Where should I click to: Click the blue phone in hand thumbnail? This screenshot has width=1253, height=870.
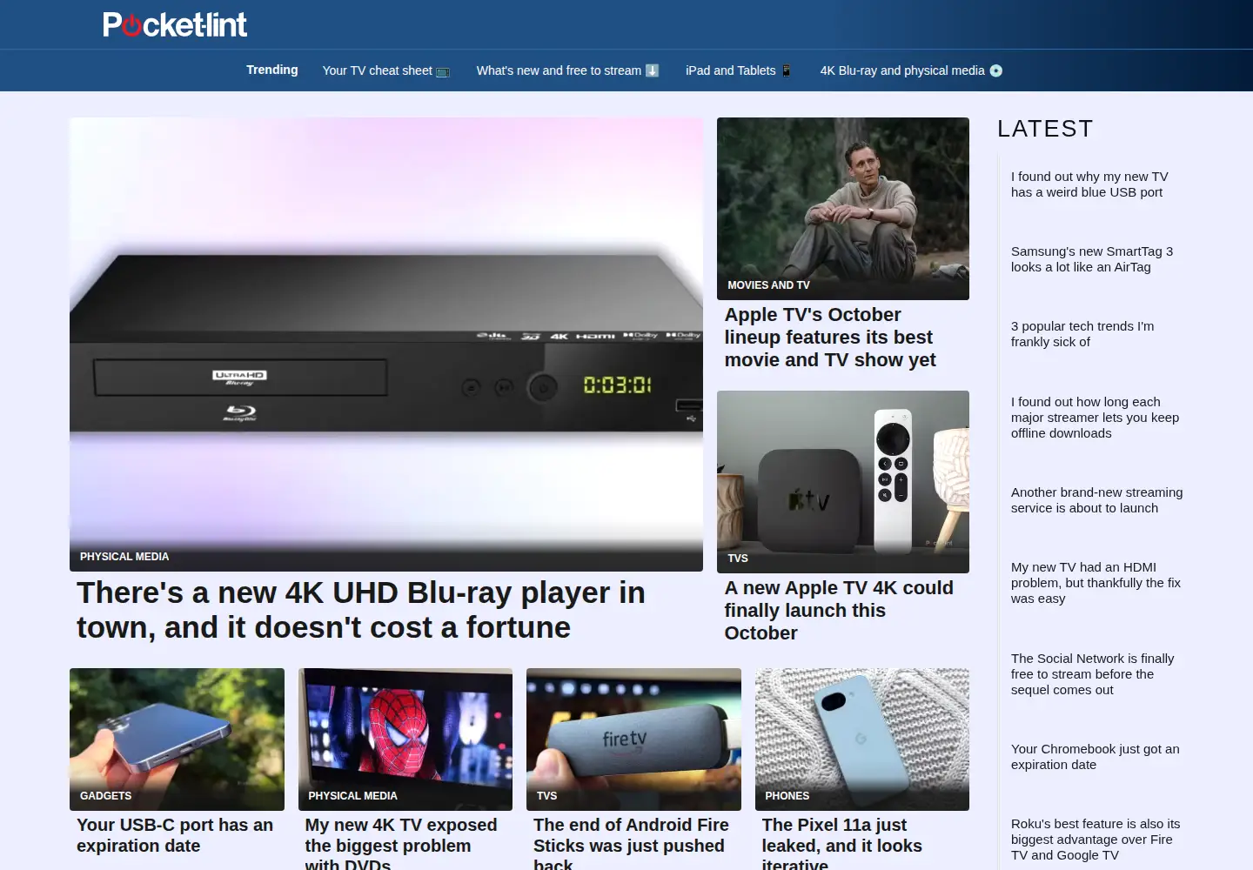(177, 739)
